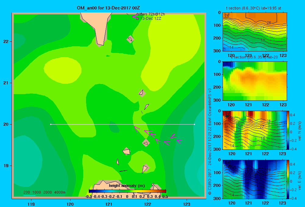Viewport: 305px width, 207px height.
Task: Open the salinity section panel
Action: [x=255, y=81]
